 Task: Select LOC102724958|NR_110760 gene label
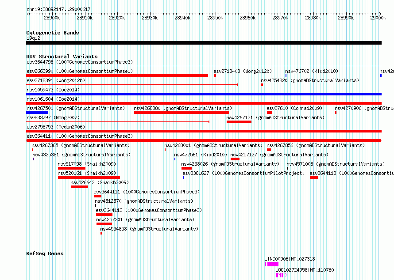(305, 270)
